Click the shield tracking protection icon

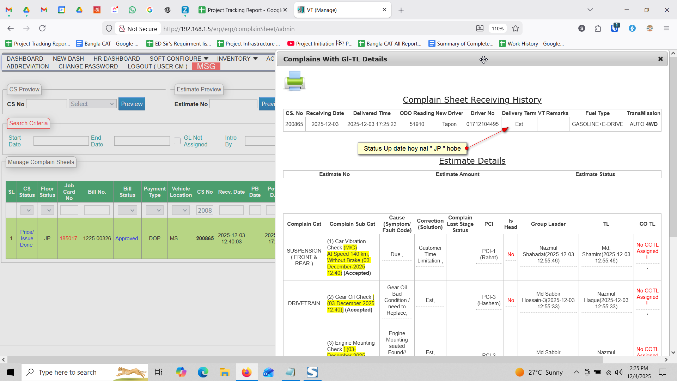(x=109, y=29)
